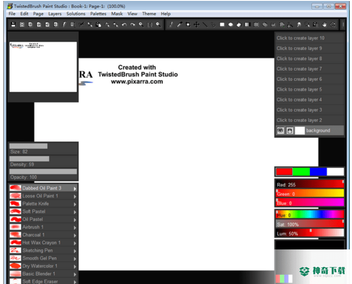Click the Undo arrow icon
The image size is (352, 284).
(x=124, y=24)
